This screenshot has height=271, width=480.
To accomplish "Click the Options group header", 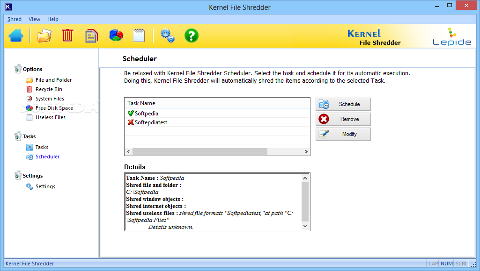I will pyautogui.click(x=32, y=69).
